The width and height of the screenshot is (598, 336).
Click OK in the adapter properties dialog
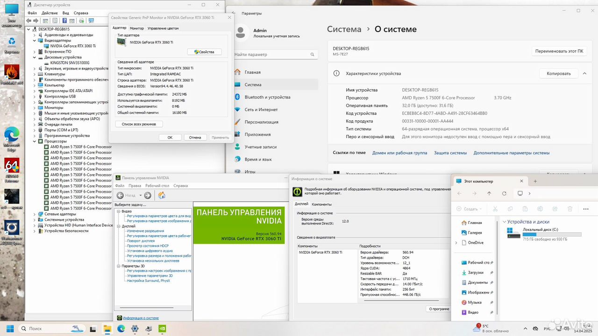pos(170,138)
